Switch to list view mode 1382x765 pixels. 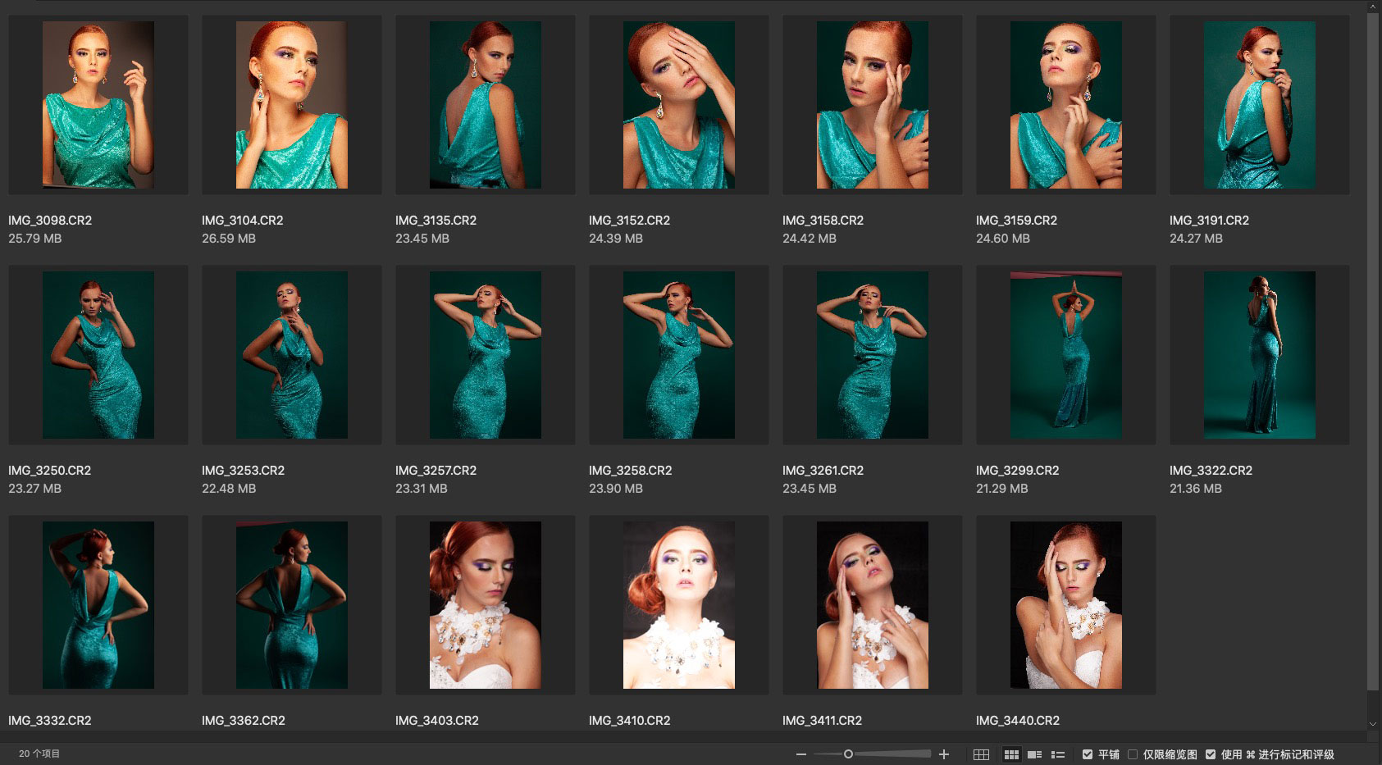point(1058,754)
